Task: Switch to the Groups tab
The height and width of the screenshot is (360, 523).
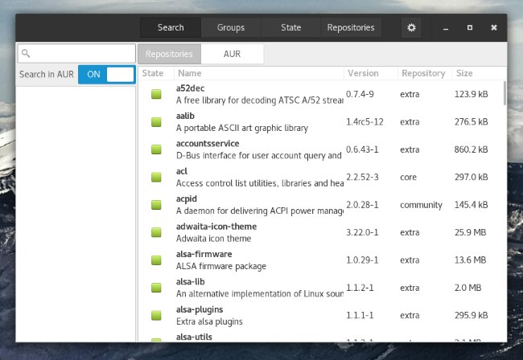Action: [x=231, y=27]
